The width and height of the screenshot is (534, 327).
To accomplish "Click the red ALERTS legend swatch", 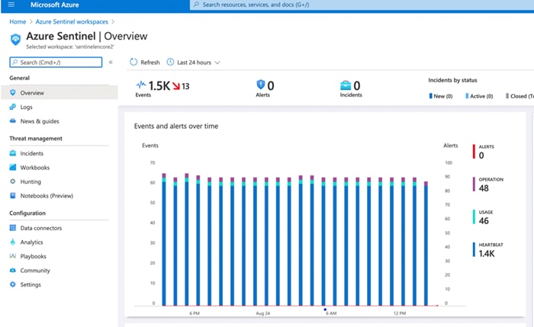I will [x=474, y=152].
